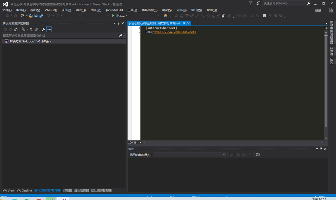This screenshot has height=200, width=336.
Task: Close the .url document tab
Action: coord(188,23)
